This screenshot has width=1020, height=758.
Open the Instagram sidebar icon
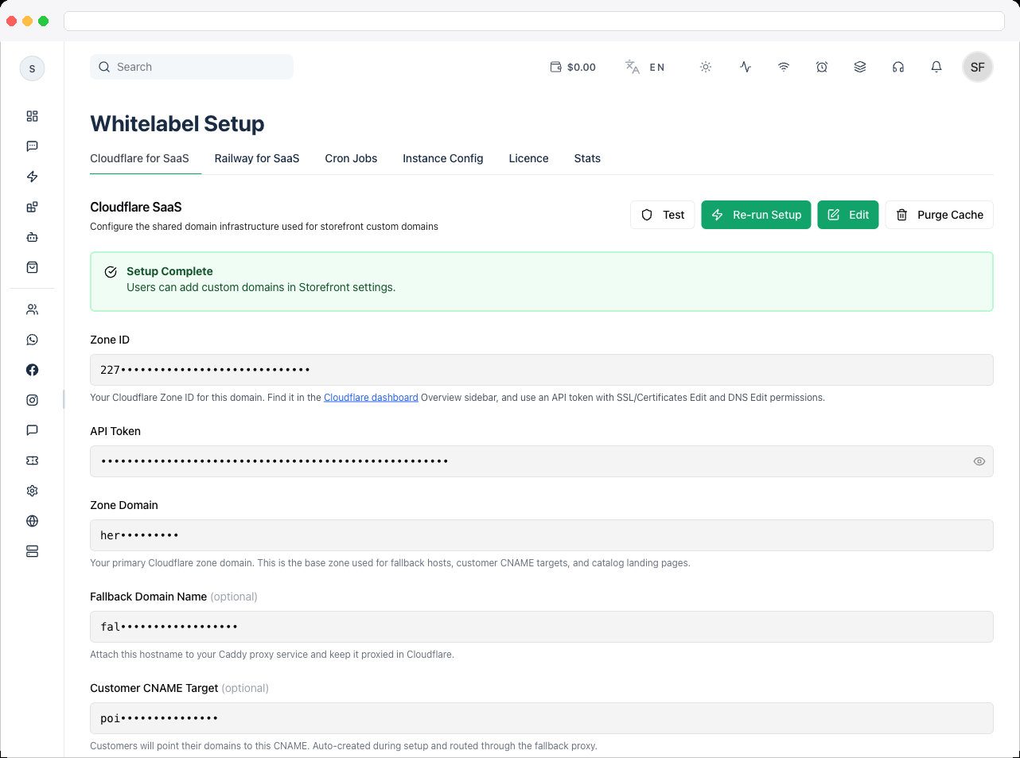coord(32,400)
